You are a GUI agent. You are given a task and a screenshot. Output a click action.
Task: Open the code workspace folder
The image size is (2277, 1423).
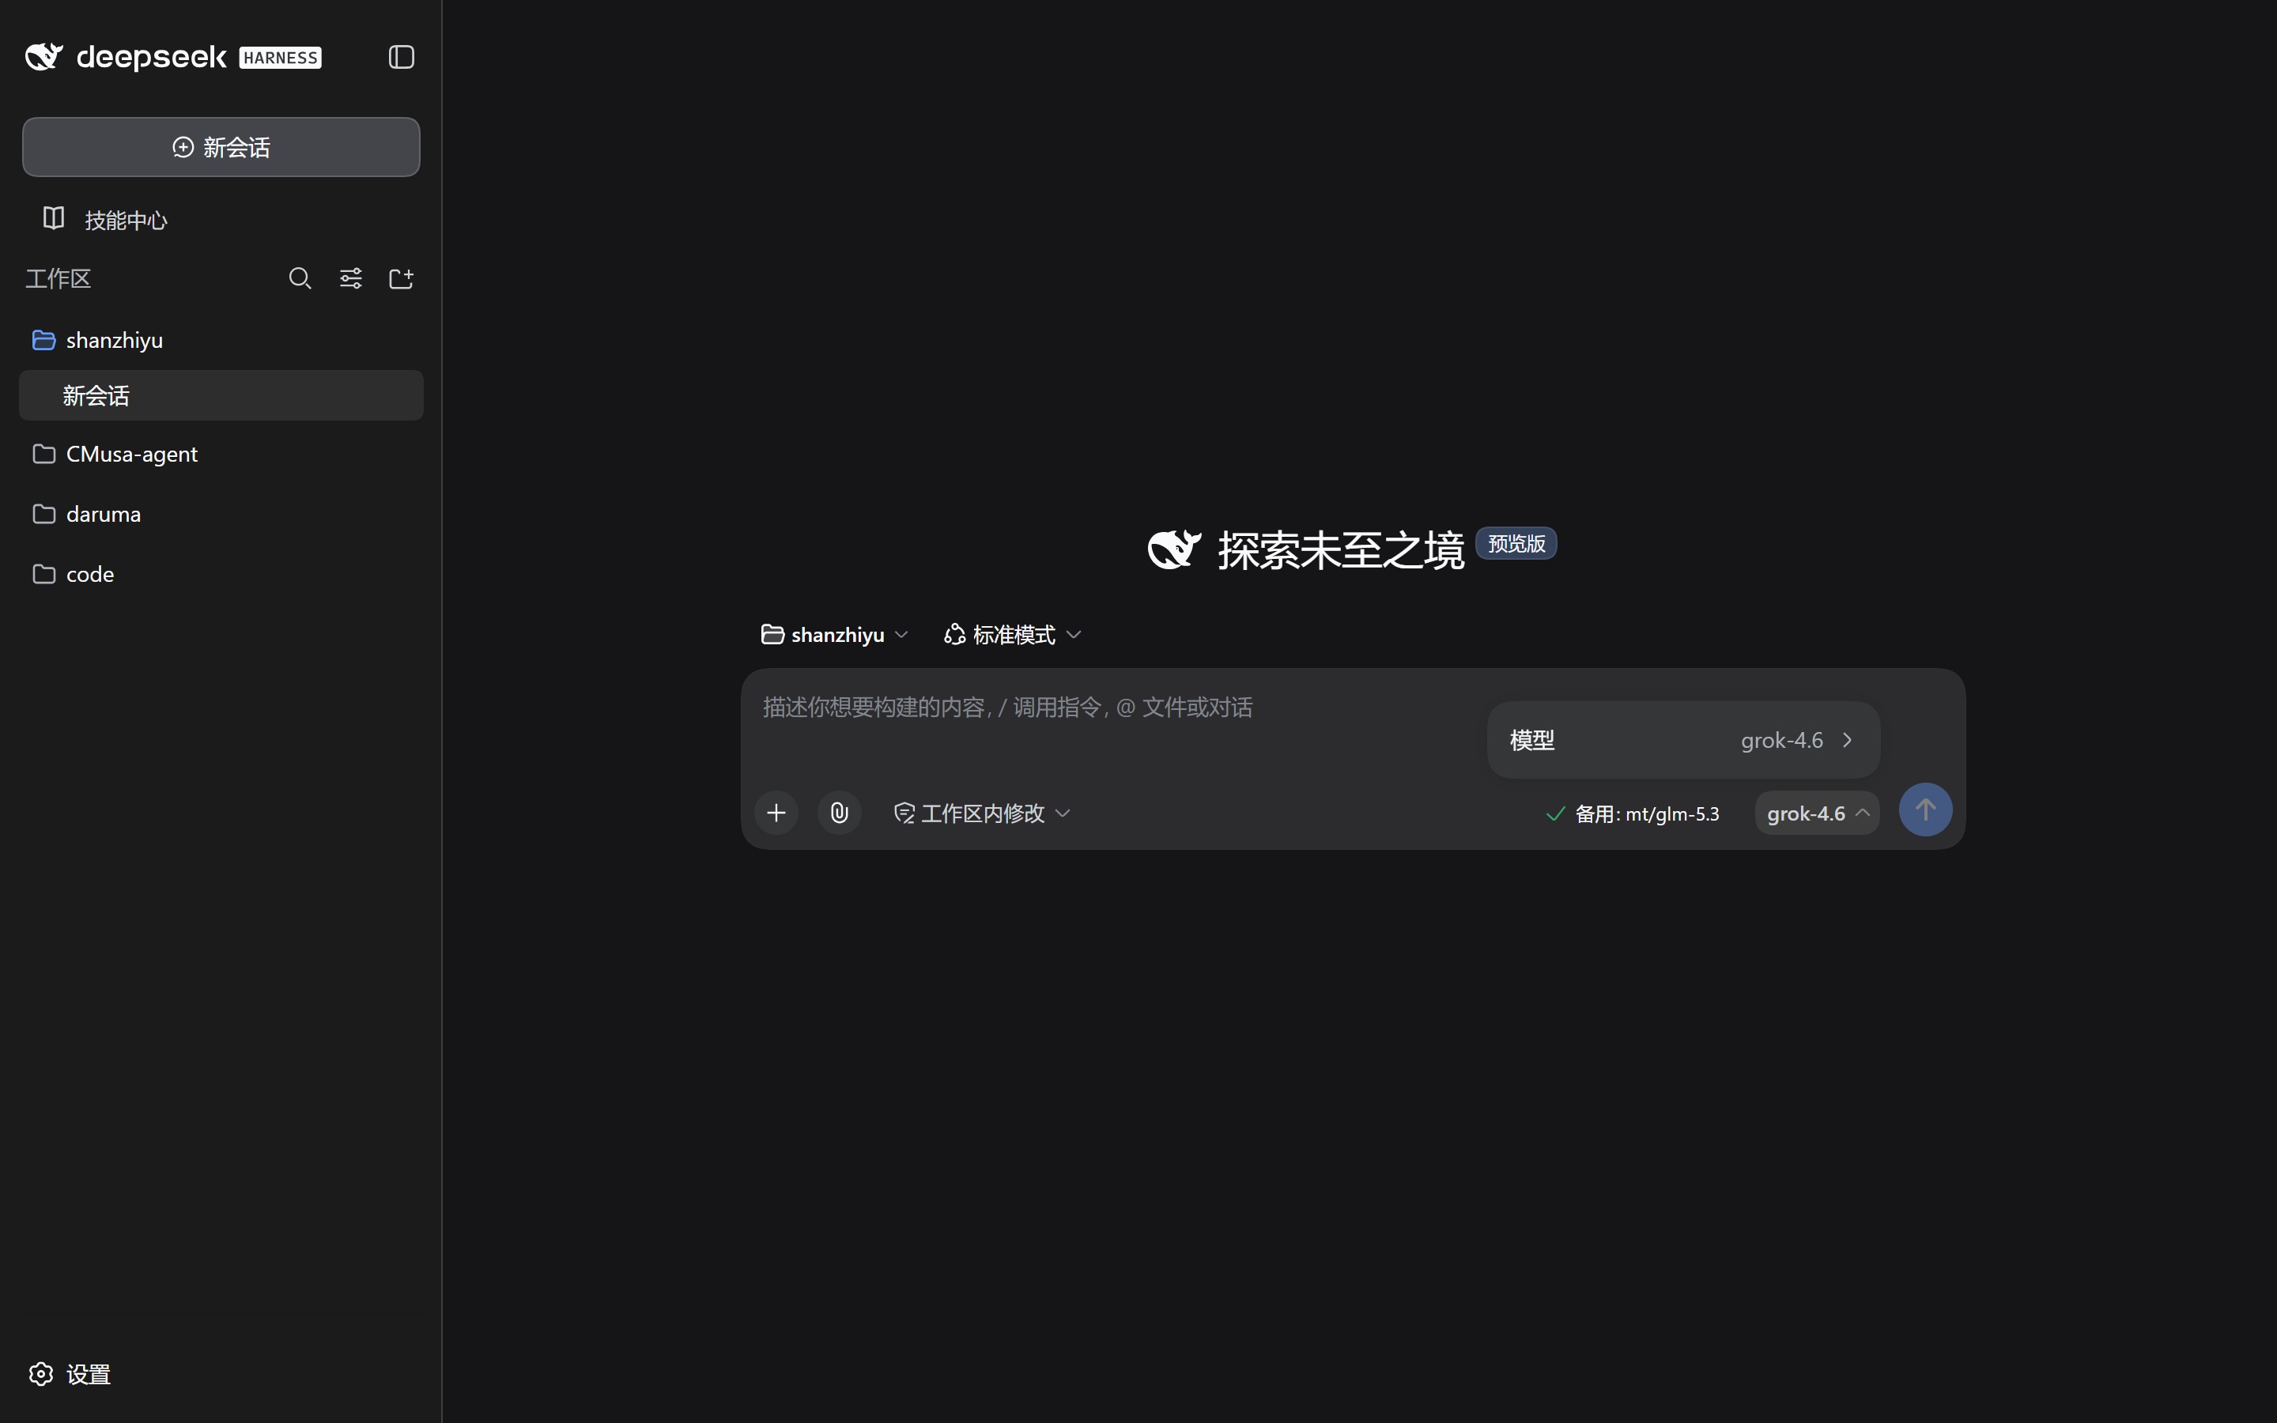click(221, 574)
